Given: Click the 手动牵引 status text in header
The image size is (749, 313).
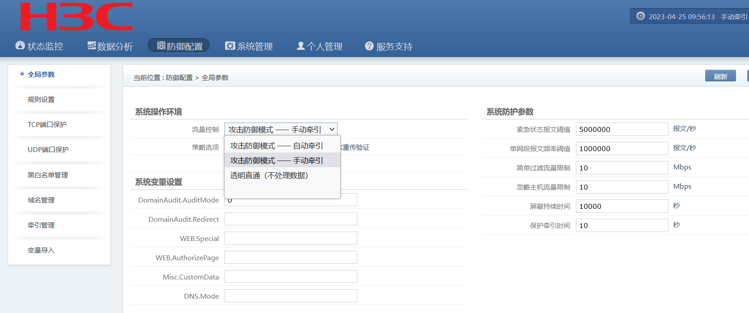Looking at the screenshot, I should coord(734,17).
